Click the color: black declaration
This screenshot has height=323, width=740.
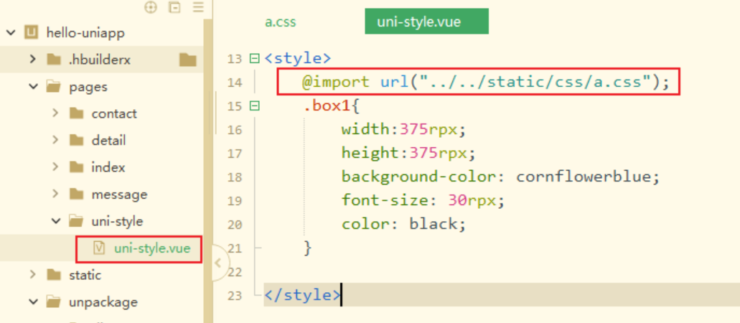point(404,224)
